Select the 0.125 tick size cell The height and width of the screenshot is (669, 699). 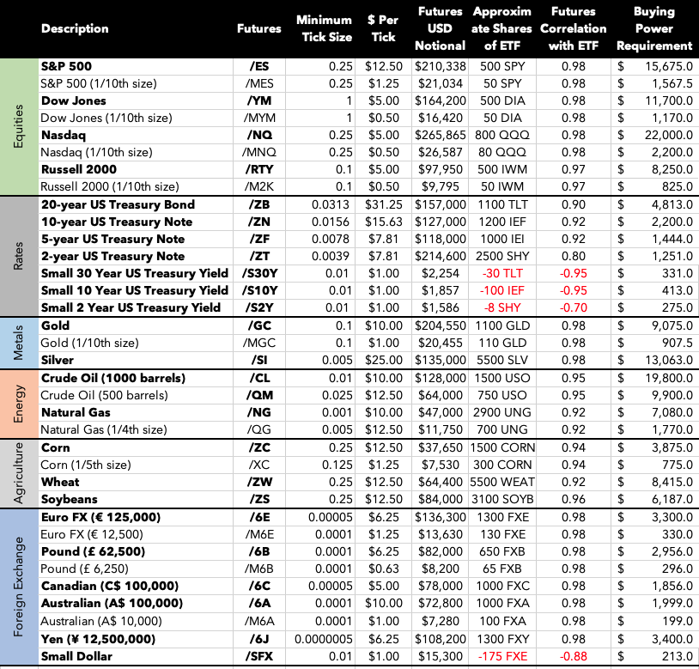[337, 465]
